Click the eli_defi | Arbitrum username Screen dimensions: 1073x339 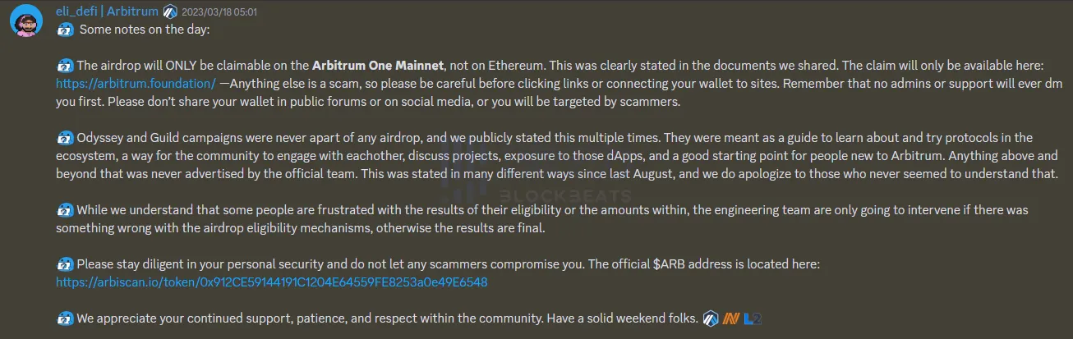tap(107, 11)
